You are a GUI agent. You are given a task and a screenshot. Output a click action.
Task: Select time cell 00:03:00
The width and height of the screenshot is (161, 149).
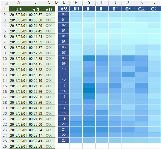[x=36, y=20]
